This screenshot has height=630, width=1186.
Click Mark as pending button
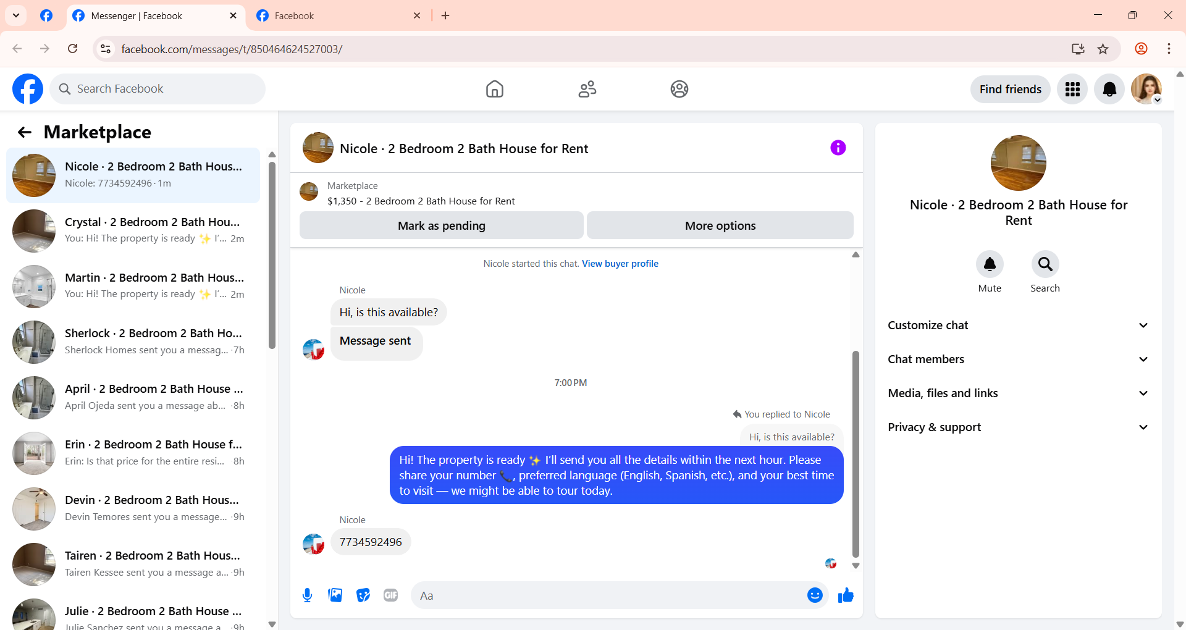coord(442,225)
